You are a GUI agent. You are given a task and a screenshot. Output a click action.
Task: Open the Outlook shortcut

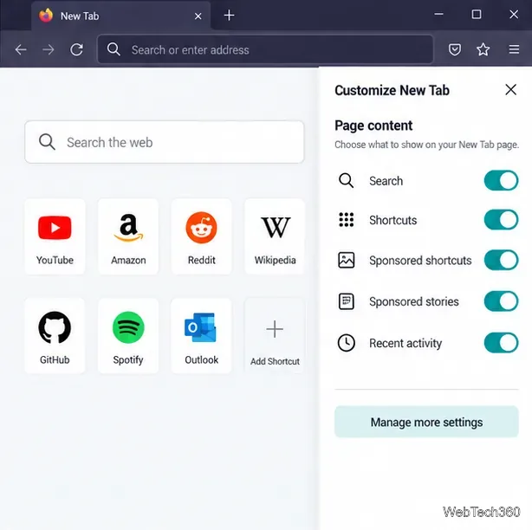click(202, 336)
